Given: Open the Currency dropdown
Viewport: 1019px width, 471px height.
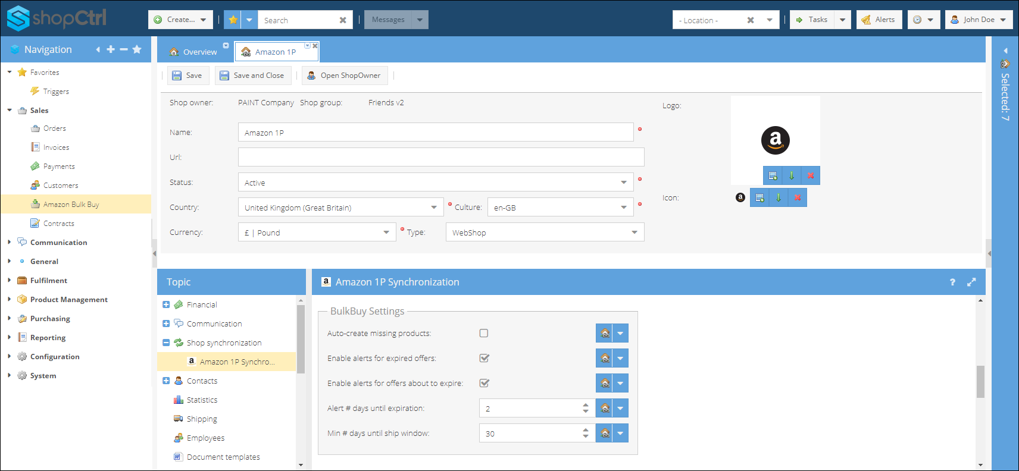Looking at the screenshot, I should point(386,233).
